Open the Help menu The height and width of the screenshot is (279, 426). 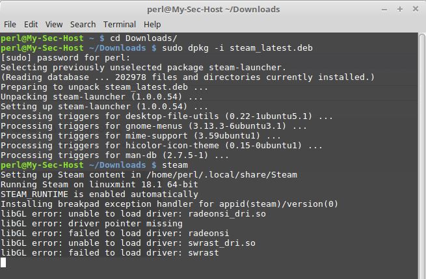[152, 25]
